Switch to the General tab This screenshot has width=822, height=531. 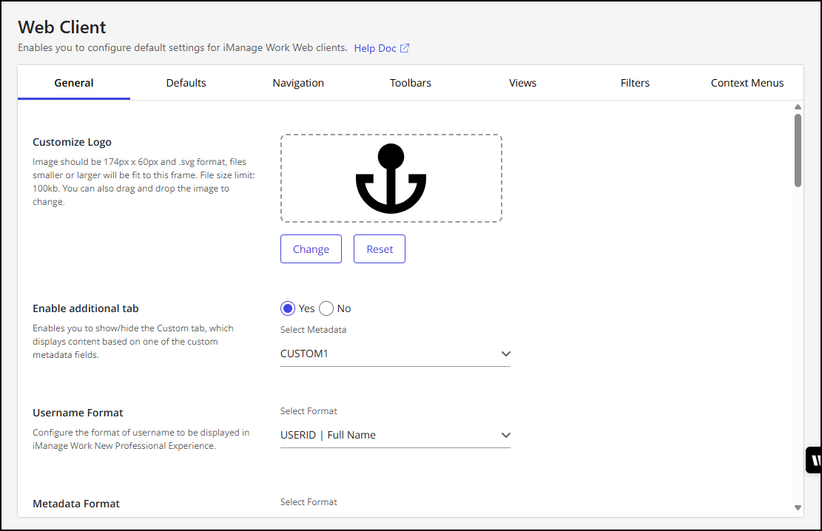[x=74, y=83]
